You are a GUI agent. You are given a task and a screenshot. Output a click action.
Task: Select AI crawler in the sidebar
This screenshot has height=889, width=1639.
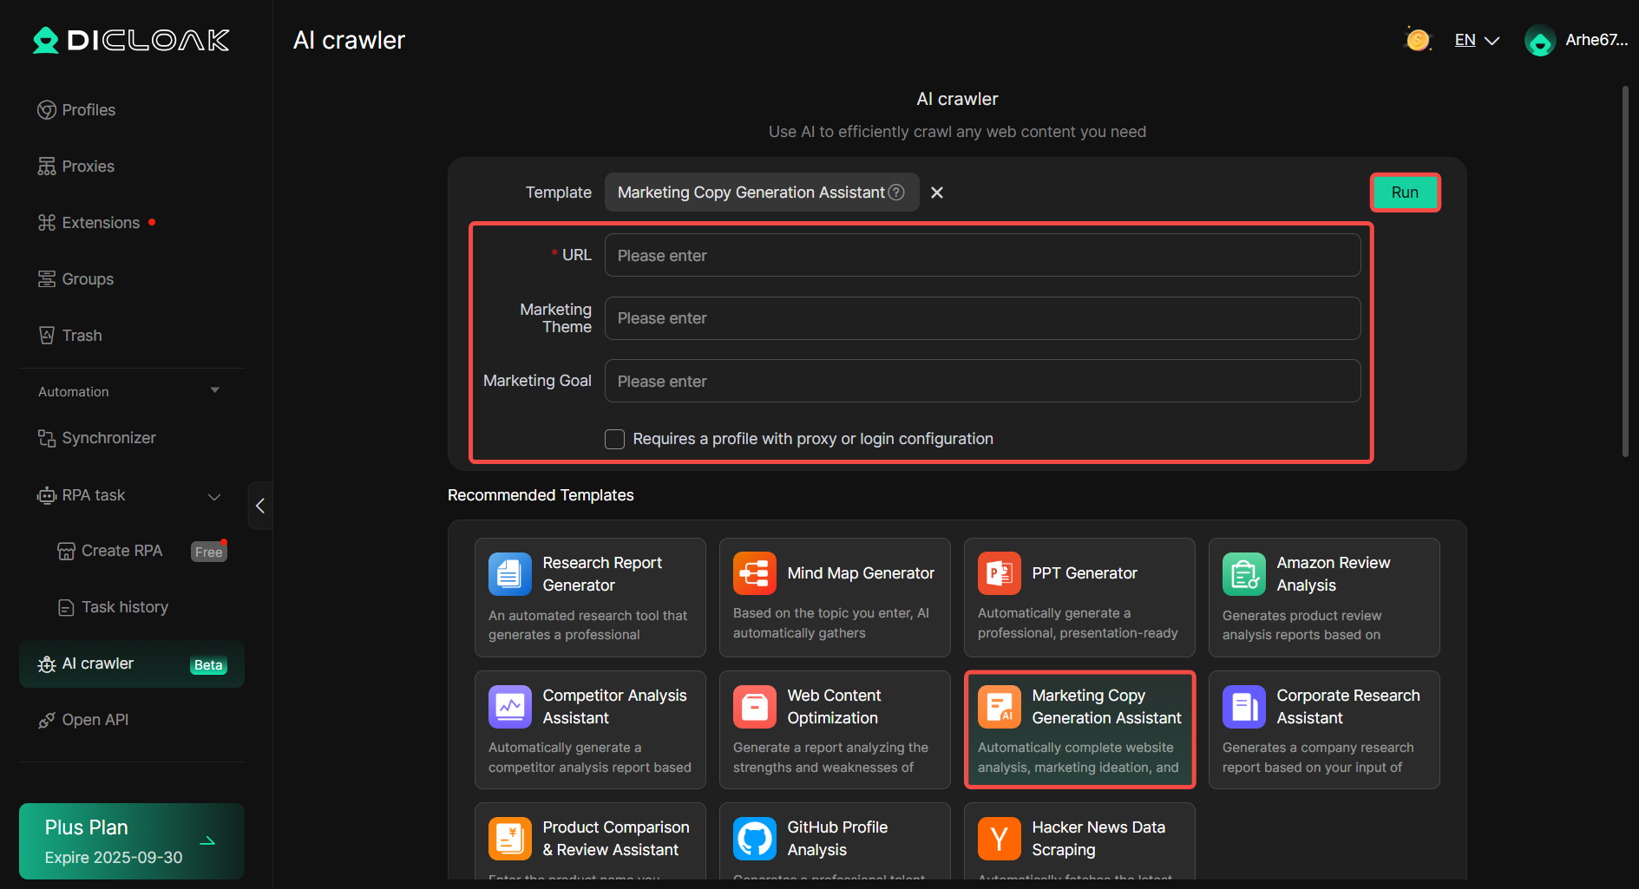[x=132, y=664]
